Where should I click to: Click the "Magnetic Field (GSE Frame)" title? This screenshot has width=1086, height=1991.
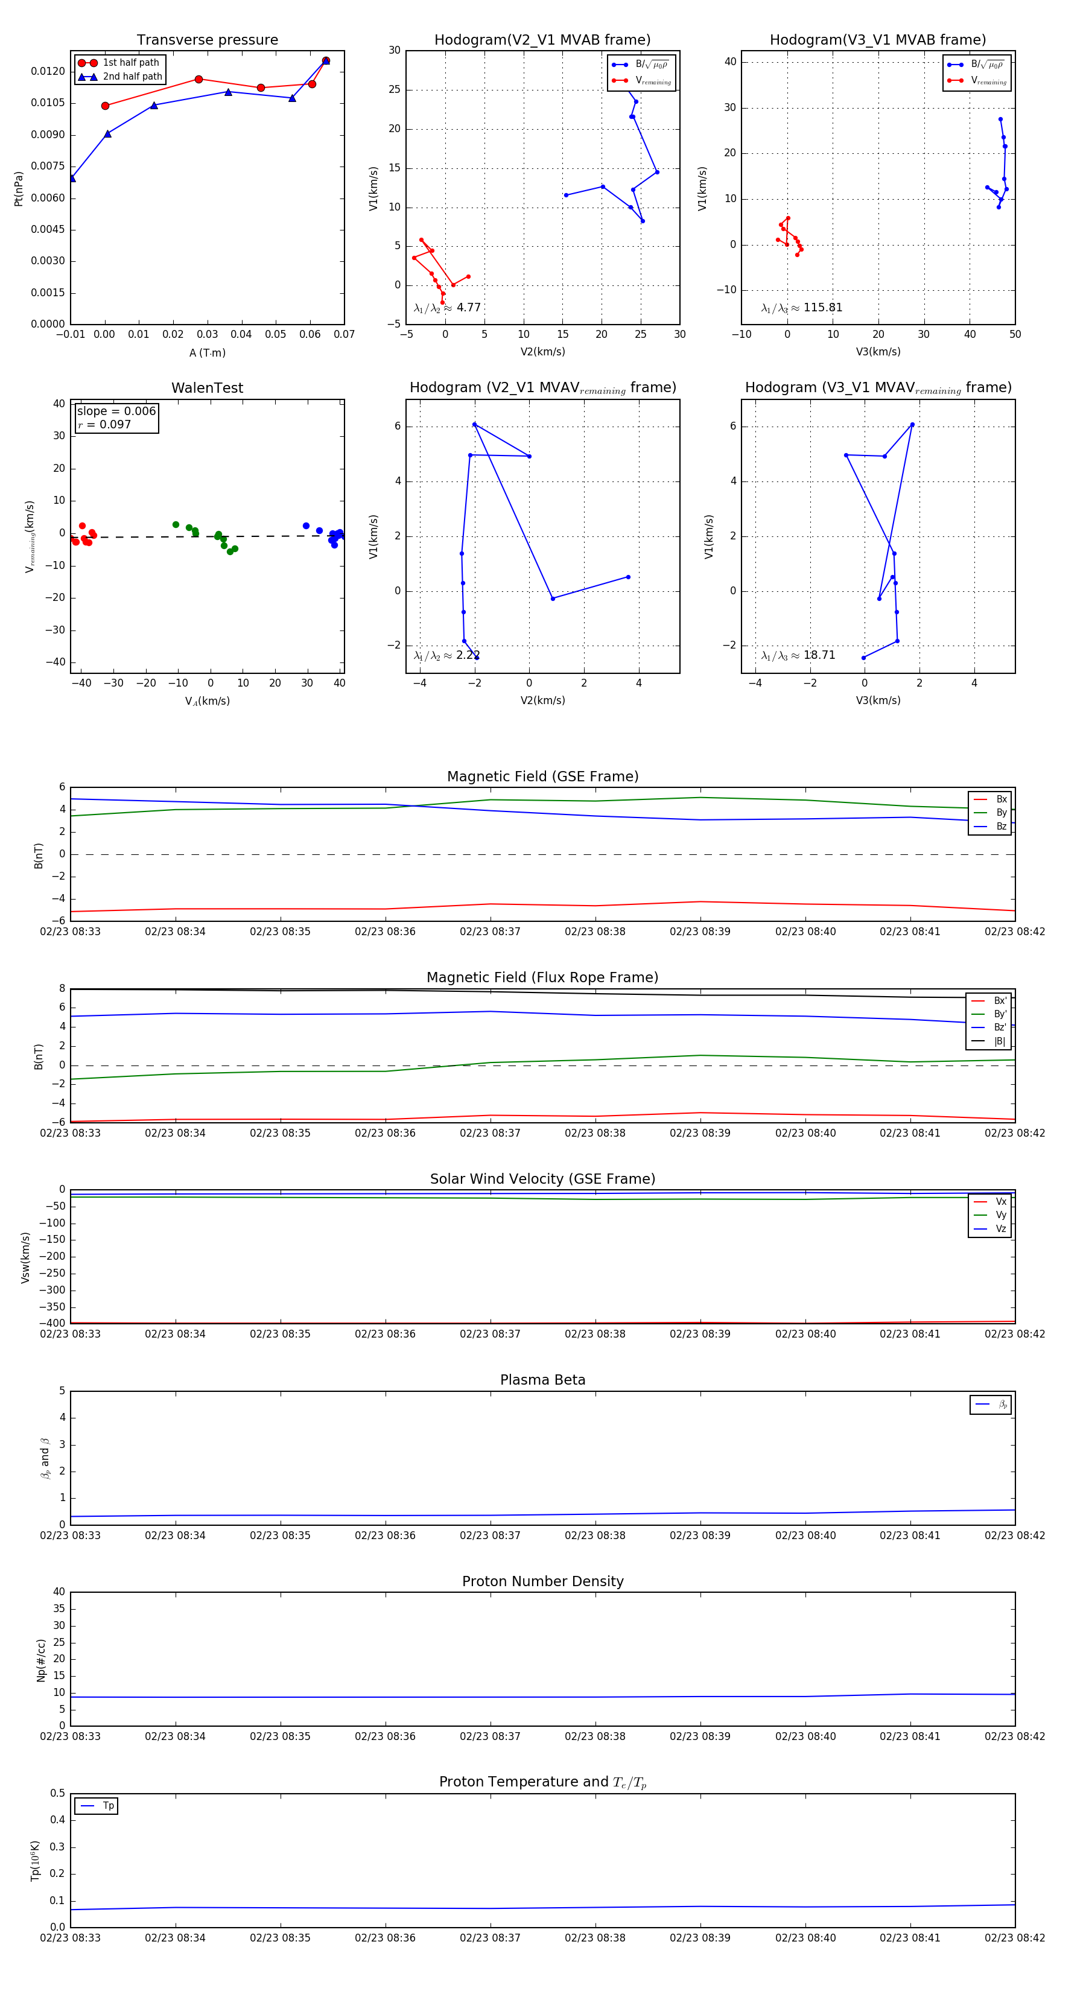(542, 776)
